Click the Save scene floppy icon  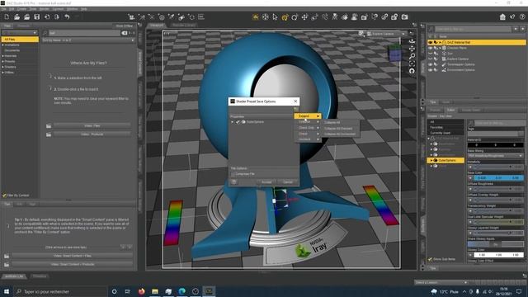[x=36, y=16]
